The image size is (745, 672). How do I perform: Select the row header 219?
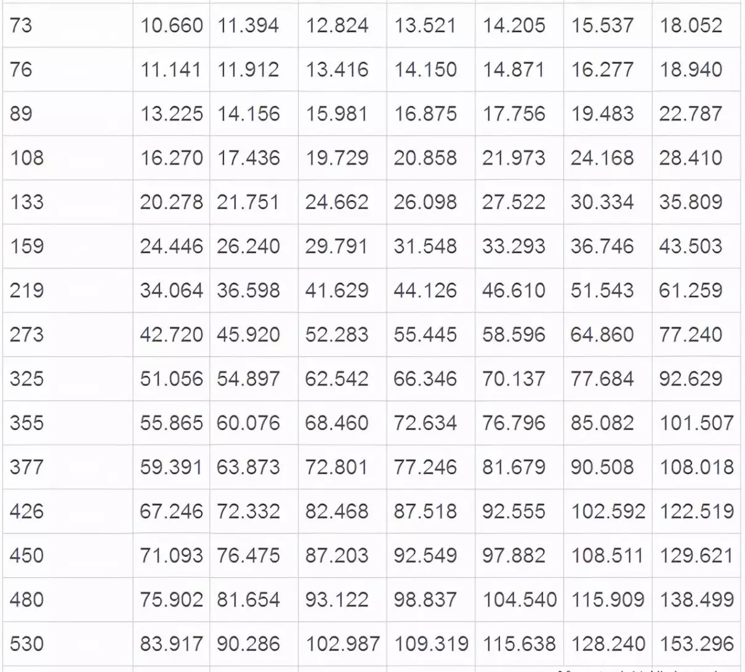68,290
